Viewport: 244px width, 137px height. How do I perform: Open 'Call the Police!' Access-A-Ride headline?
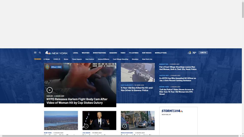click(176, 92)
